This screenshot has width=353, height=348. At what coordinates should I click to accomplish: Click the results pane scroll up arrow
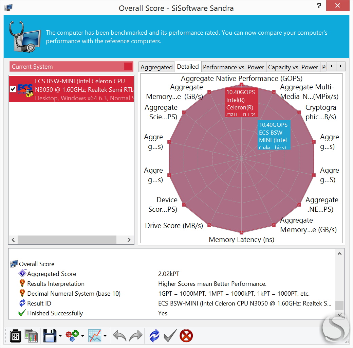340,254
